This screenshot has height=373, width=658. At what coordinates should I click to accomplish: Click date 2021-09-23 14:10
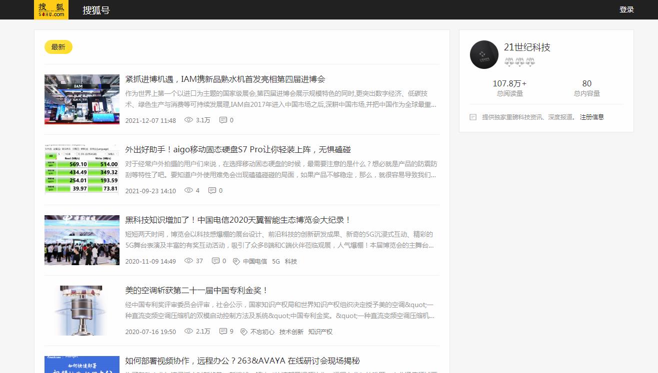click(150, 191)
